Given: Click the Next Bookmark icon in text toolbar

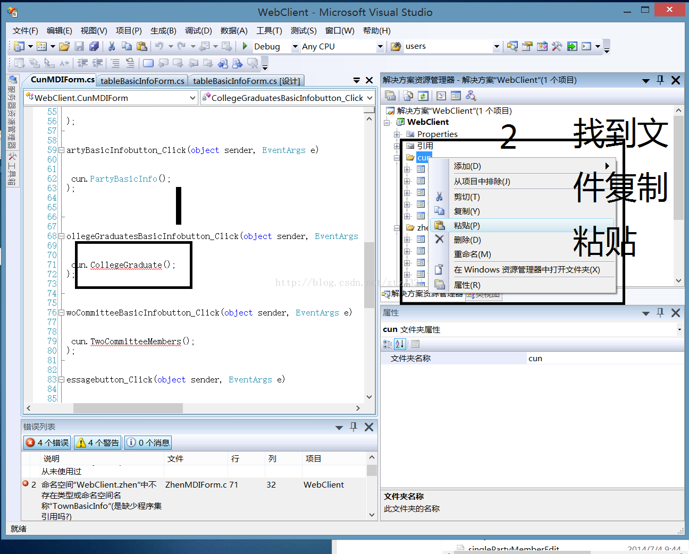Looking at the screenshot, I should pos(178,63).
